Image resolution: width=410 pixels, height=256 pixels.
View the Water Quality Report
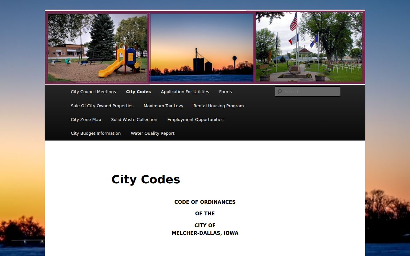(152, 133)
